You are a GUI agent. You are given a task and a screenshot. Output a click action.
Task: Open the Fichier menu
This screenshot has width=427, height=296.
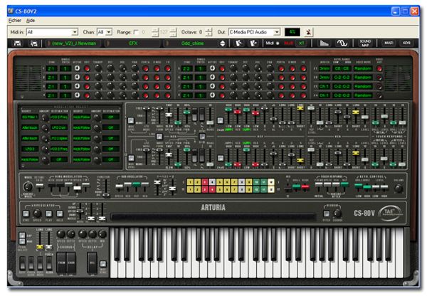15,21
